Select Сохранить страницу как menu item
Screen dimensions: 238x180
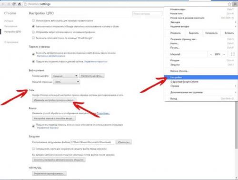pos(201,39)
